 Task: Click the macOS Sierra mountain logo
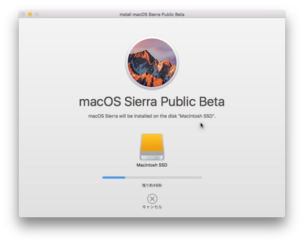point(152,62)
